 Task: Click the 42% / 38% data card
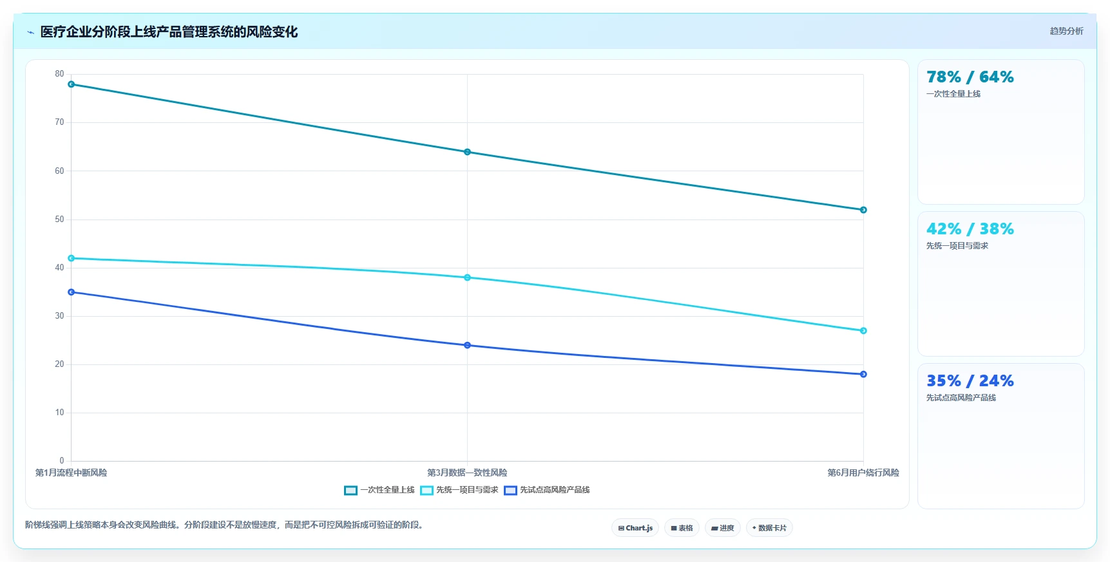click(x=1001, y=284)
